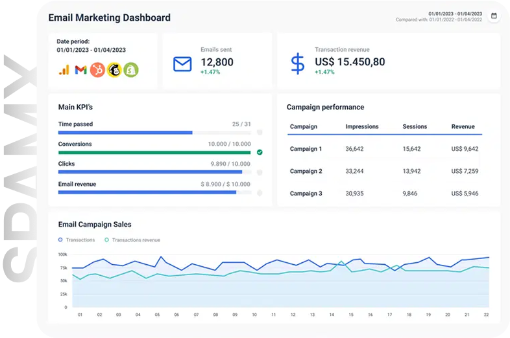Open the Campaign 1 row
This screenshot has height=338, width=510.
click(306, 149)
